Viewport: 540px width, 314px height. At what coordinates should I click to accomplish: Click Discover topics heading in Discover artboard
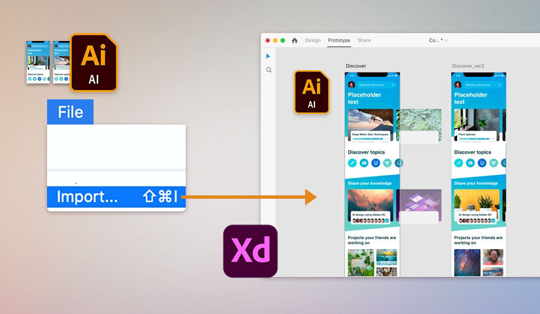tap(366, 152)
